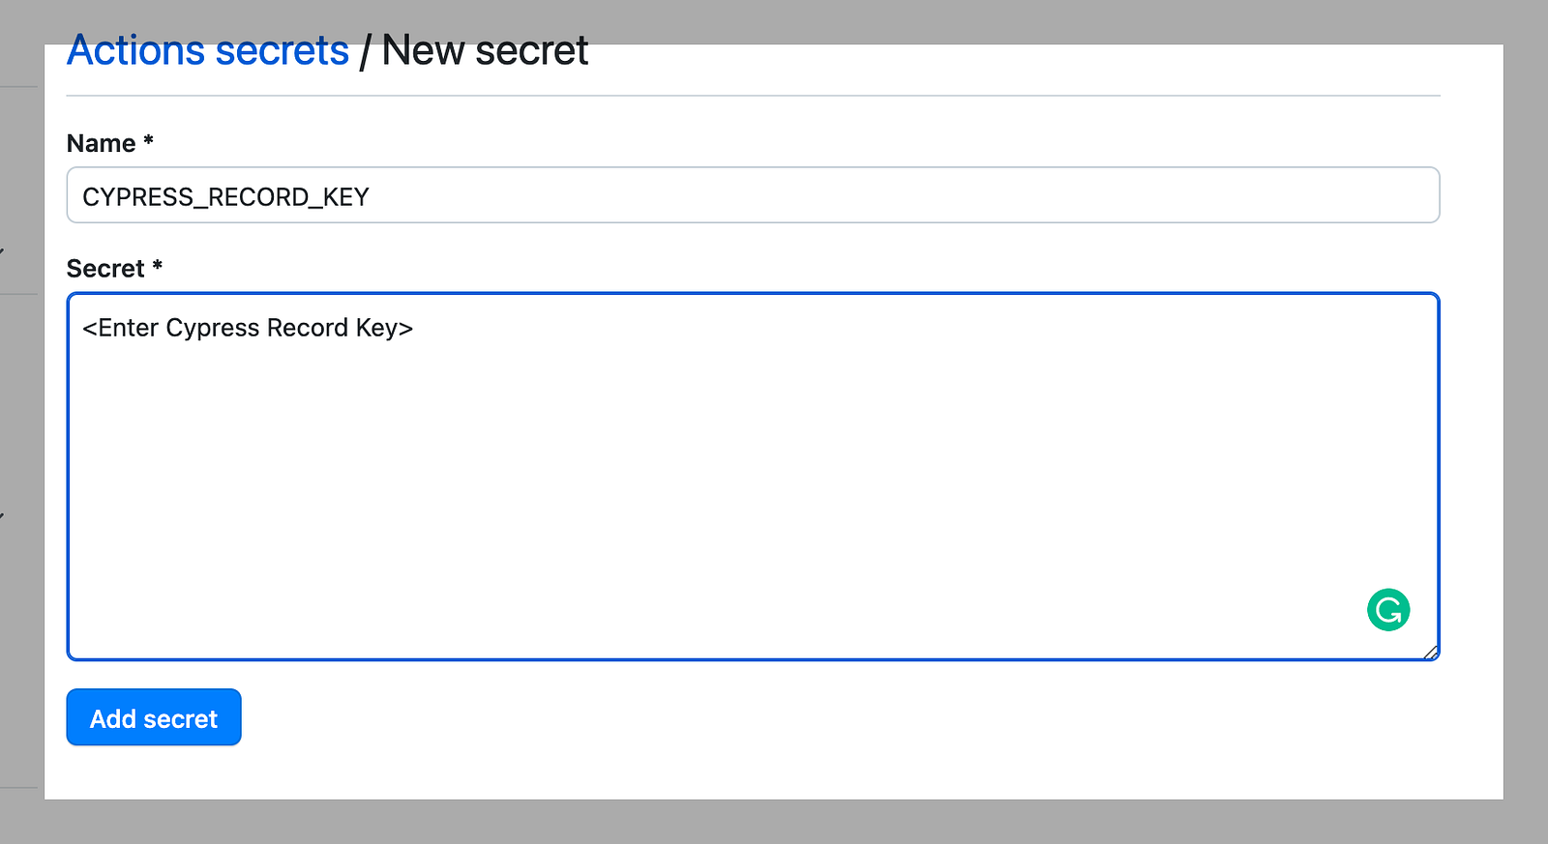The image size is (1548, 844).
Task: Click the slash separator in the breadcrumb
Action: [365, 51]
